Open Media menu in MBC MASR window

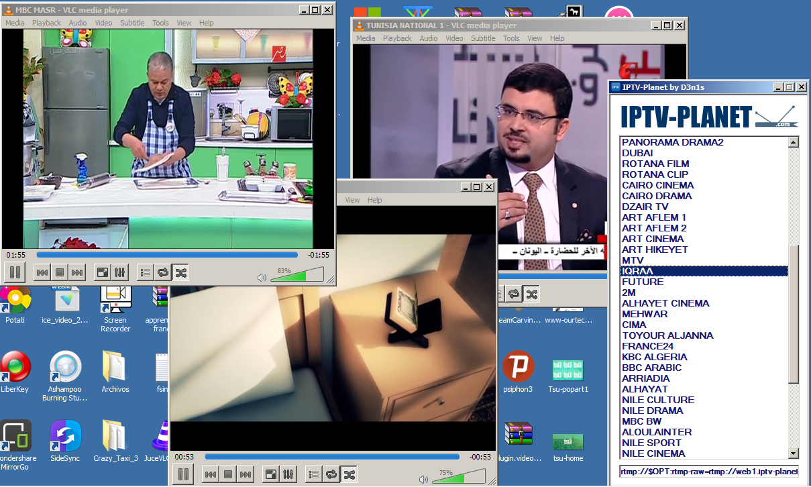click(x=15, y=23)
